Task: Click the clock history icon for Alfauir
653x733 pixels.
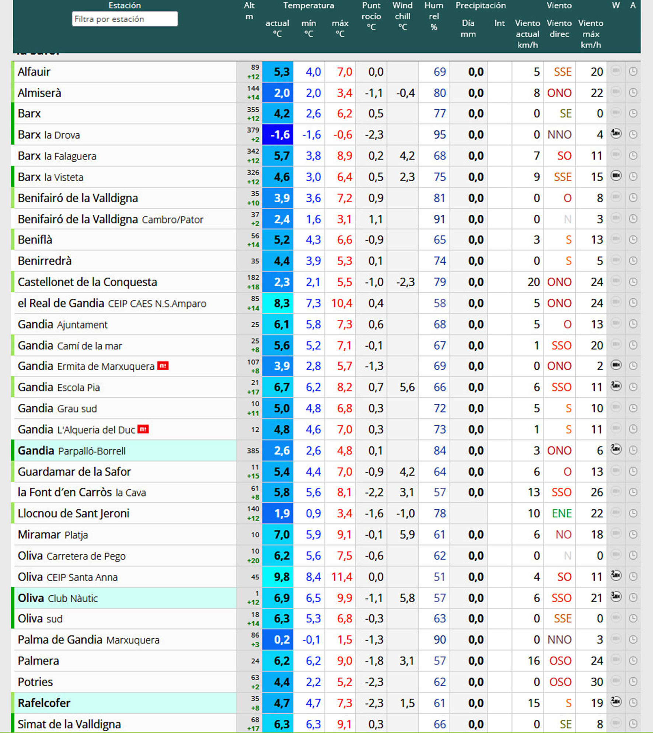Action: point(633,71)
